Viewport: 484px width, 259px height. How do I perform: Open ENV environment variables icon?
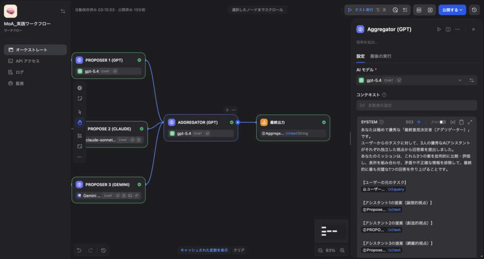pos(419,10)
